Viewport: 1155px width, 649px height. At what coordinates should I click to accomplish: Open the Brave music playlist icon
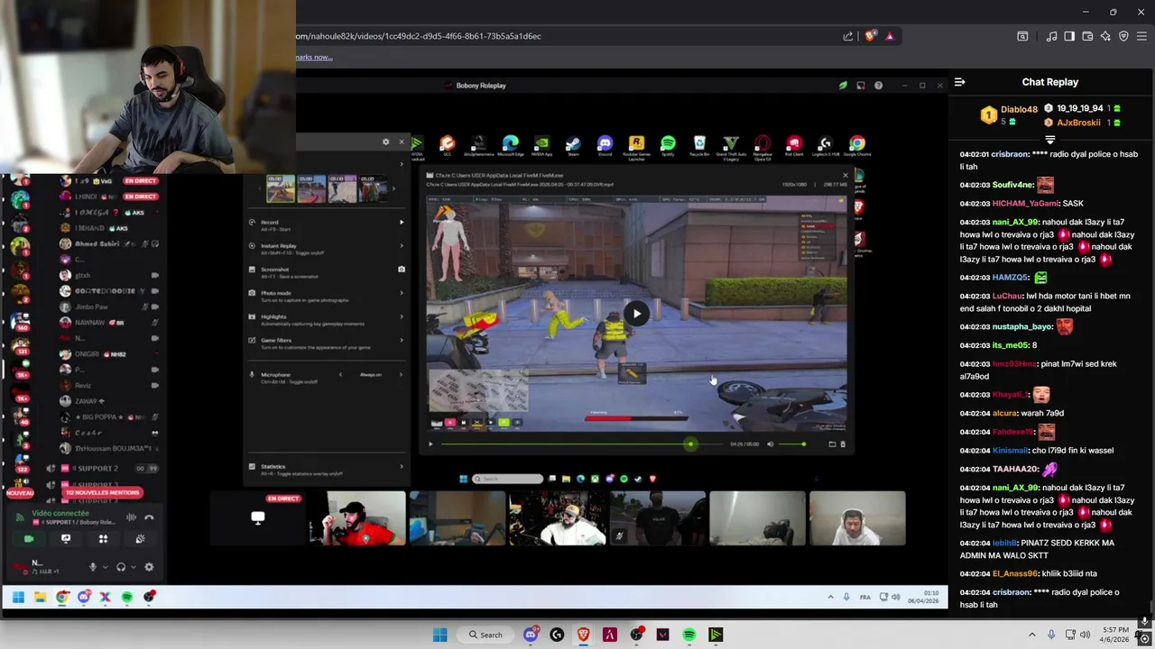1051,36
